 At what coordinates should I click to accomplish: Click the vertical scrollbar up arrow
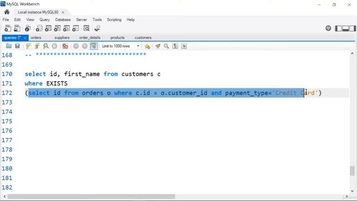[352, 54]
